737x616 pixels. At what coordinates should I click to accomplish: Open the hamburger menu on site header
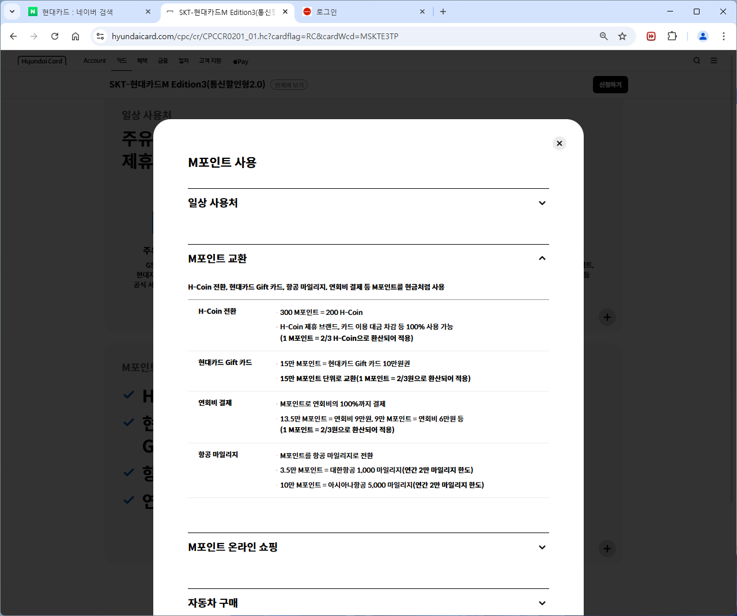(714, 60)
